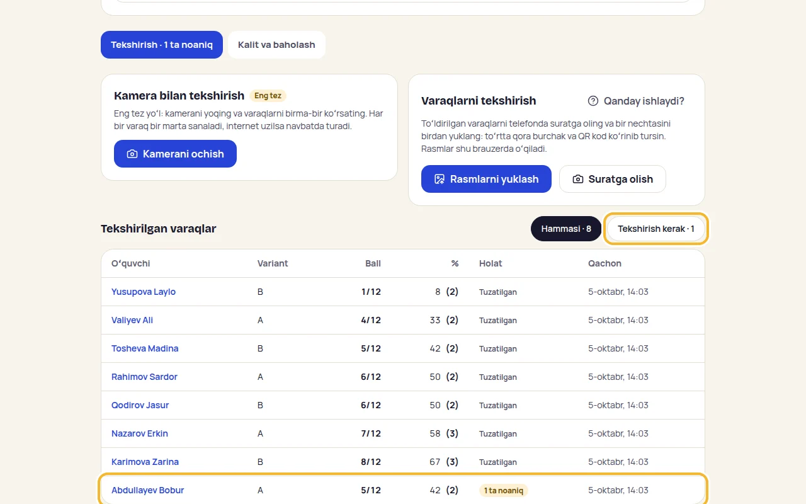Open student Tosheva Madina
This screenshot has height=504, width=806.
click(145, 348)
